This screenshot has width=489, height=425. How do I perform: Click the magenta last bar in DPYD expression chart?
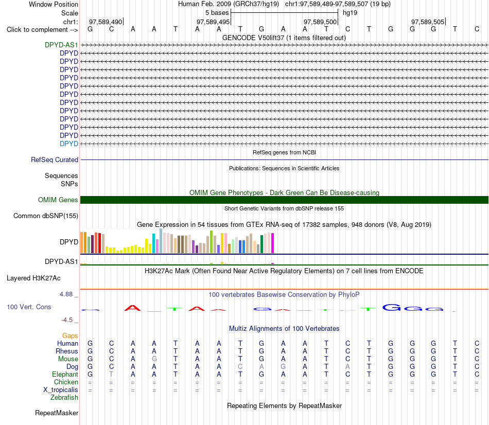[273, 243]
